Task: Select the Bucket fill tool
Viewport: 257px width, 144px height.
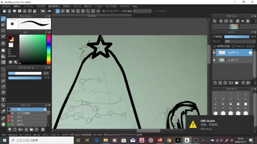Action: (x=3, y=56)
